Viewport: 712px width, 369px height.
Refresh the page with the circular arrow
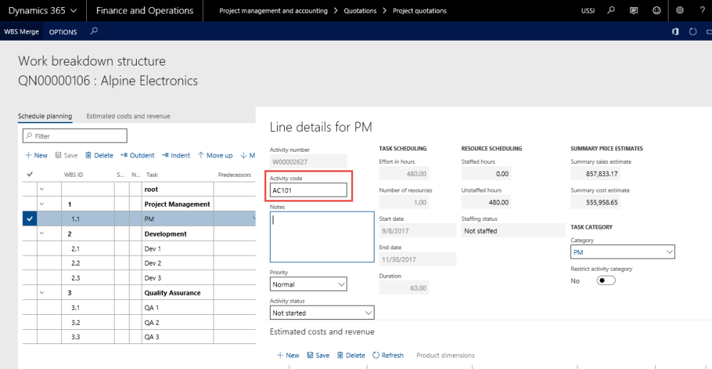(693, 32)
